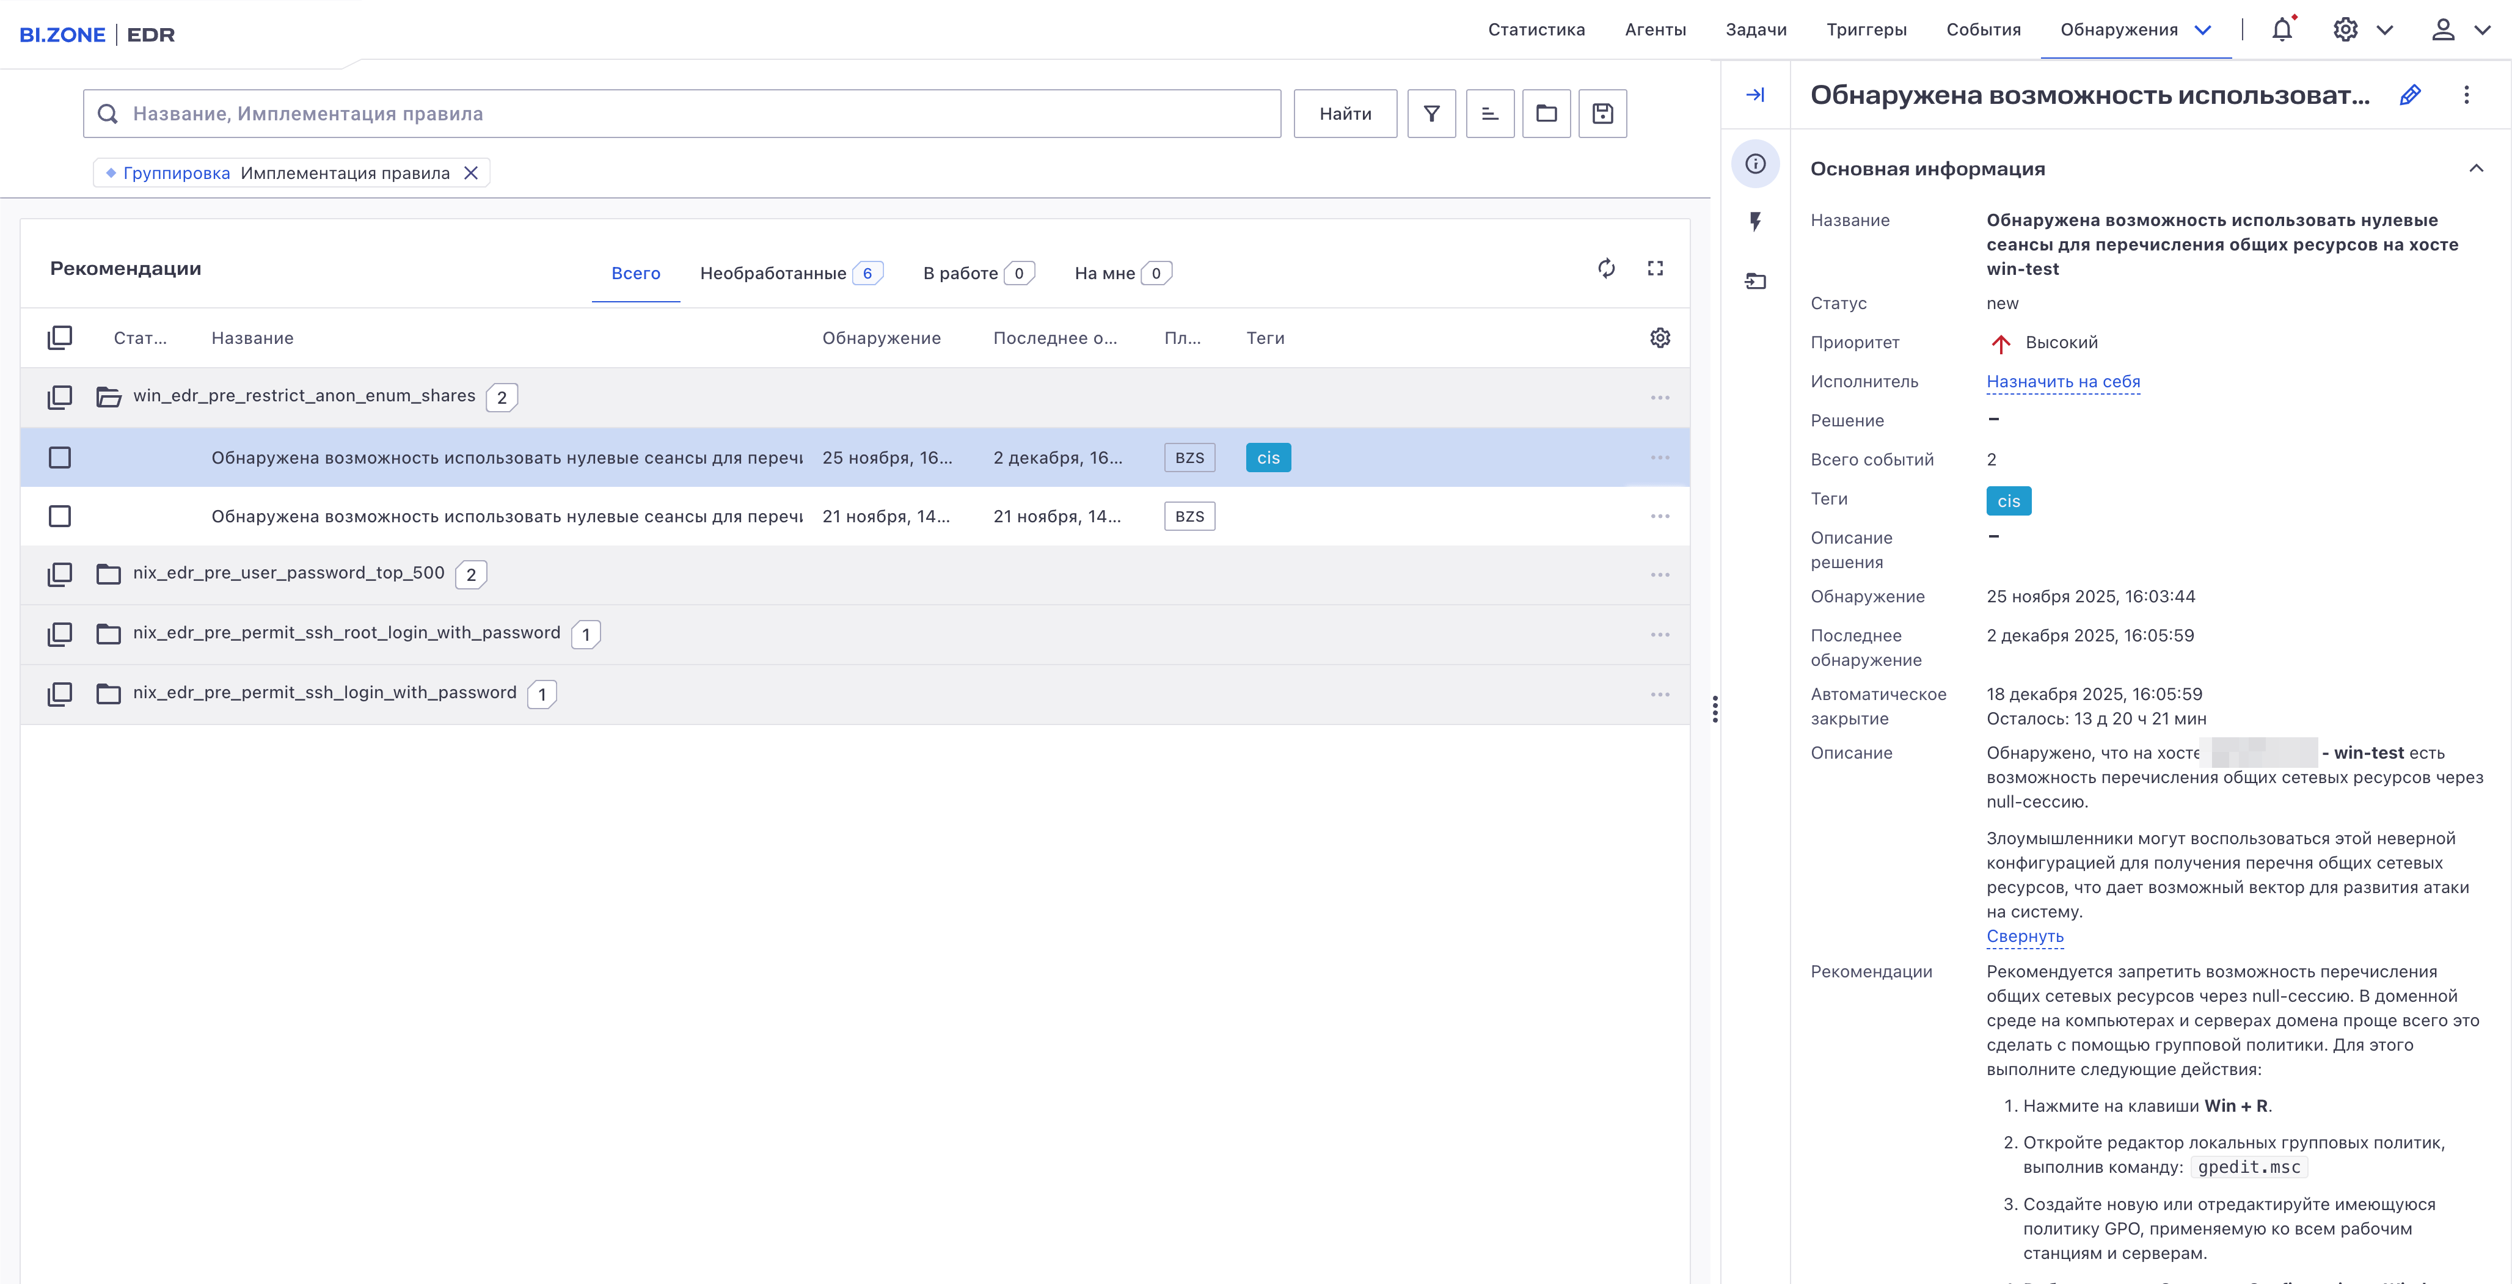Switch to the Необработанные tab
This screenshot has width=2512, height=1284.
(x=772, y=274)
